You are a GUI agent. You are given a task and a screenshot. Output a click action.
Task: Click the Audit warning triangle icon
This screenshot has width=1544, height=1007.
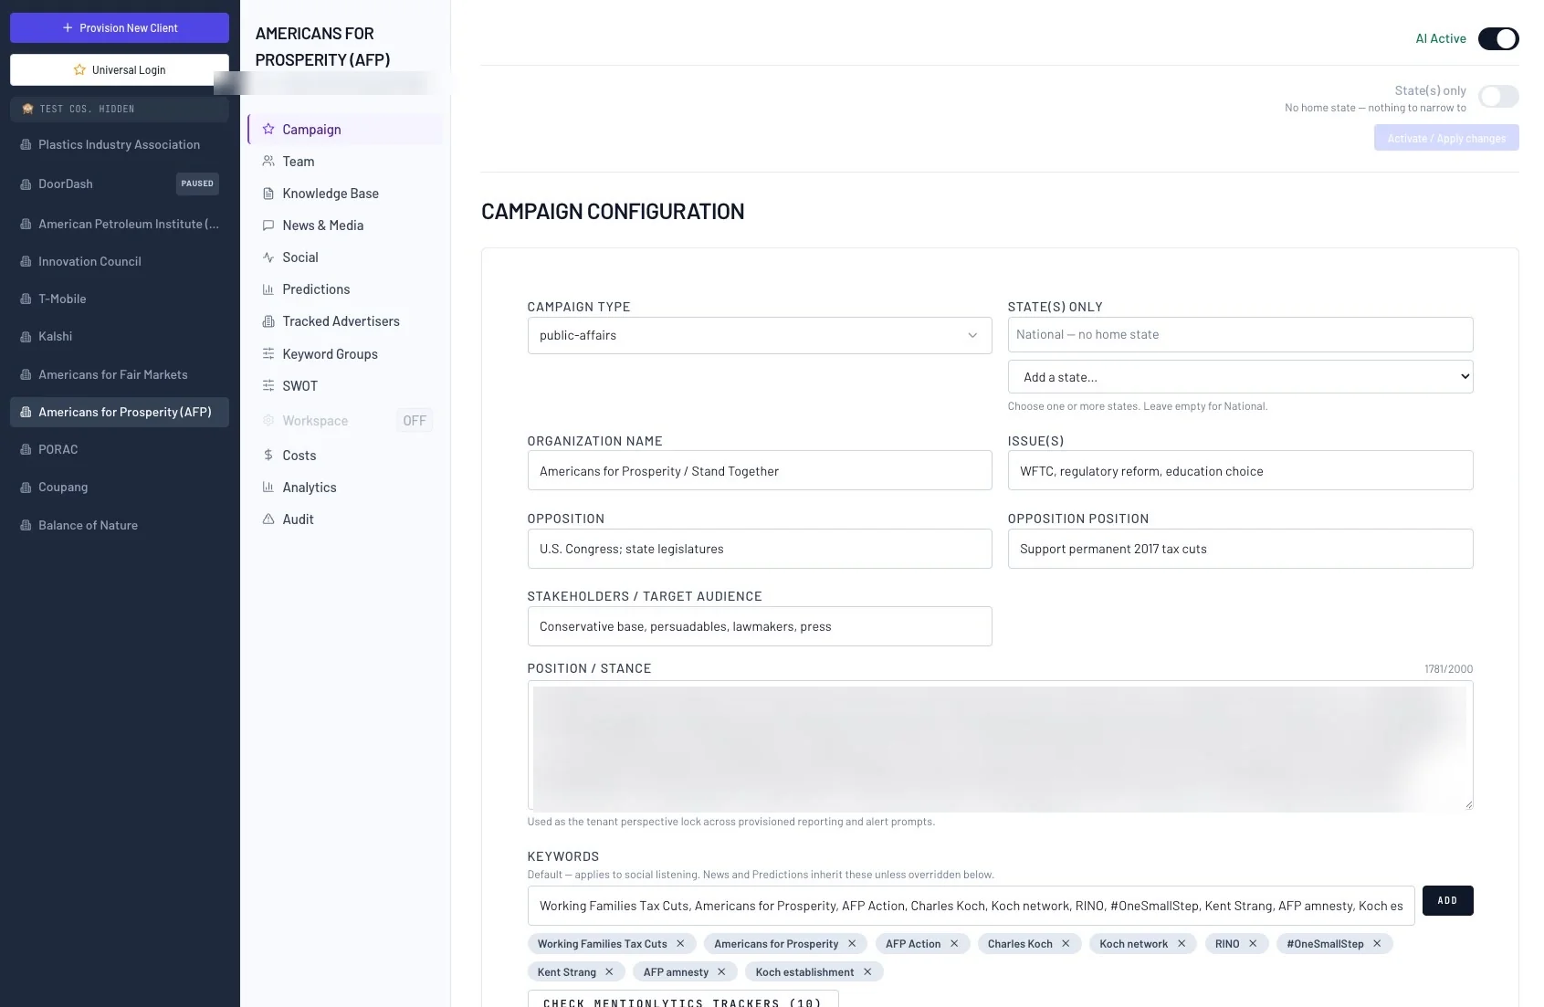click(x=268, y=519)
